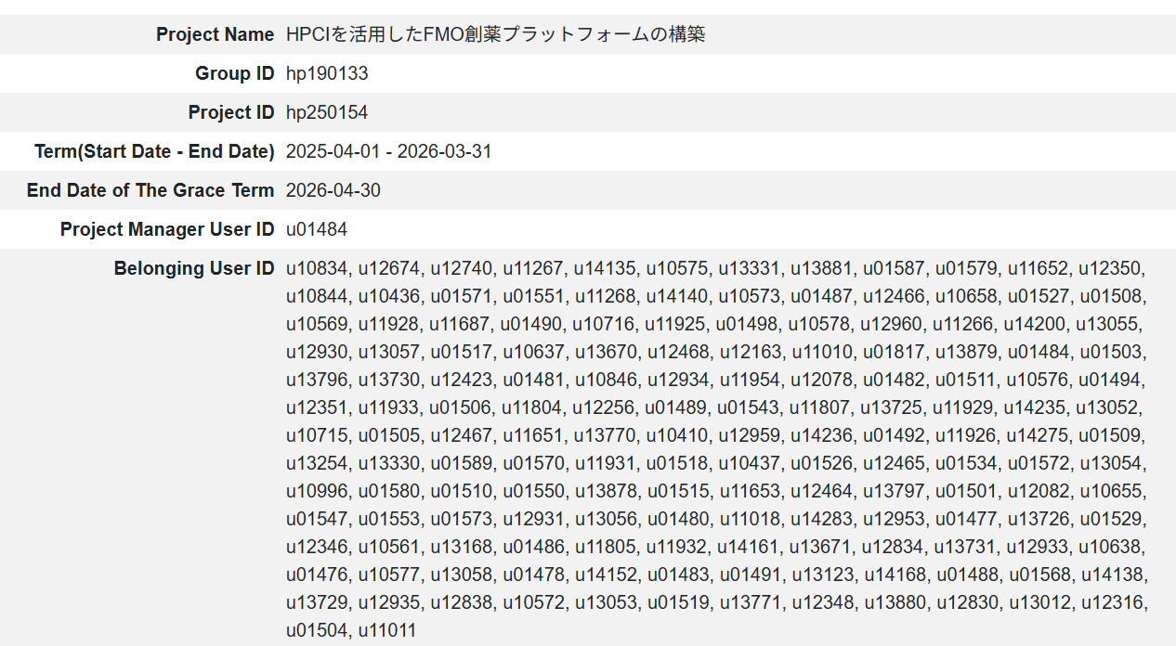Screen dimensions: 1176x646
Task: Click the last belonging user ID u11011
Action: tap(387, 631)
